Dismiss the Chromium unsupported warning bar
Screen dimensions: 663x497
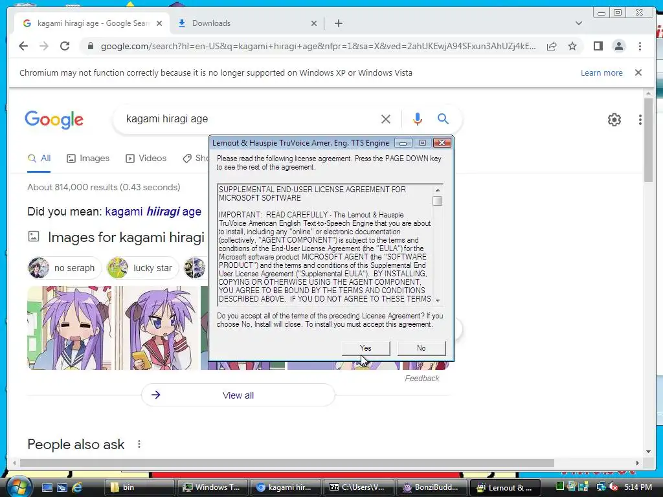pos(638,72)
